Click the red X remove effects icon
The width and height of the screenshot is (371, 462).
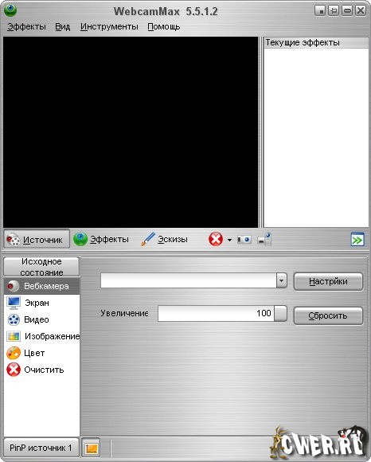[x=216, y=239]
